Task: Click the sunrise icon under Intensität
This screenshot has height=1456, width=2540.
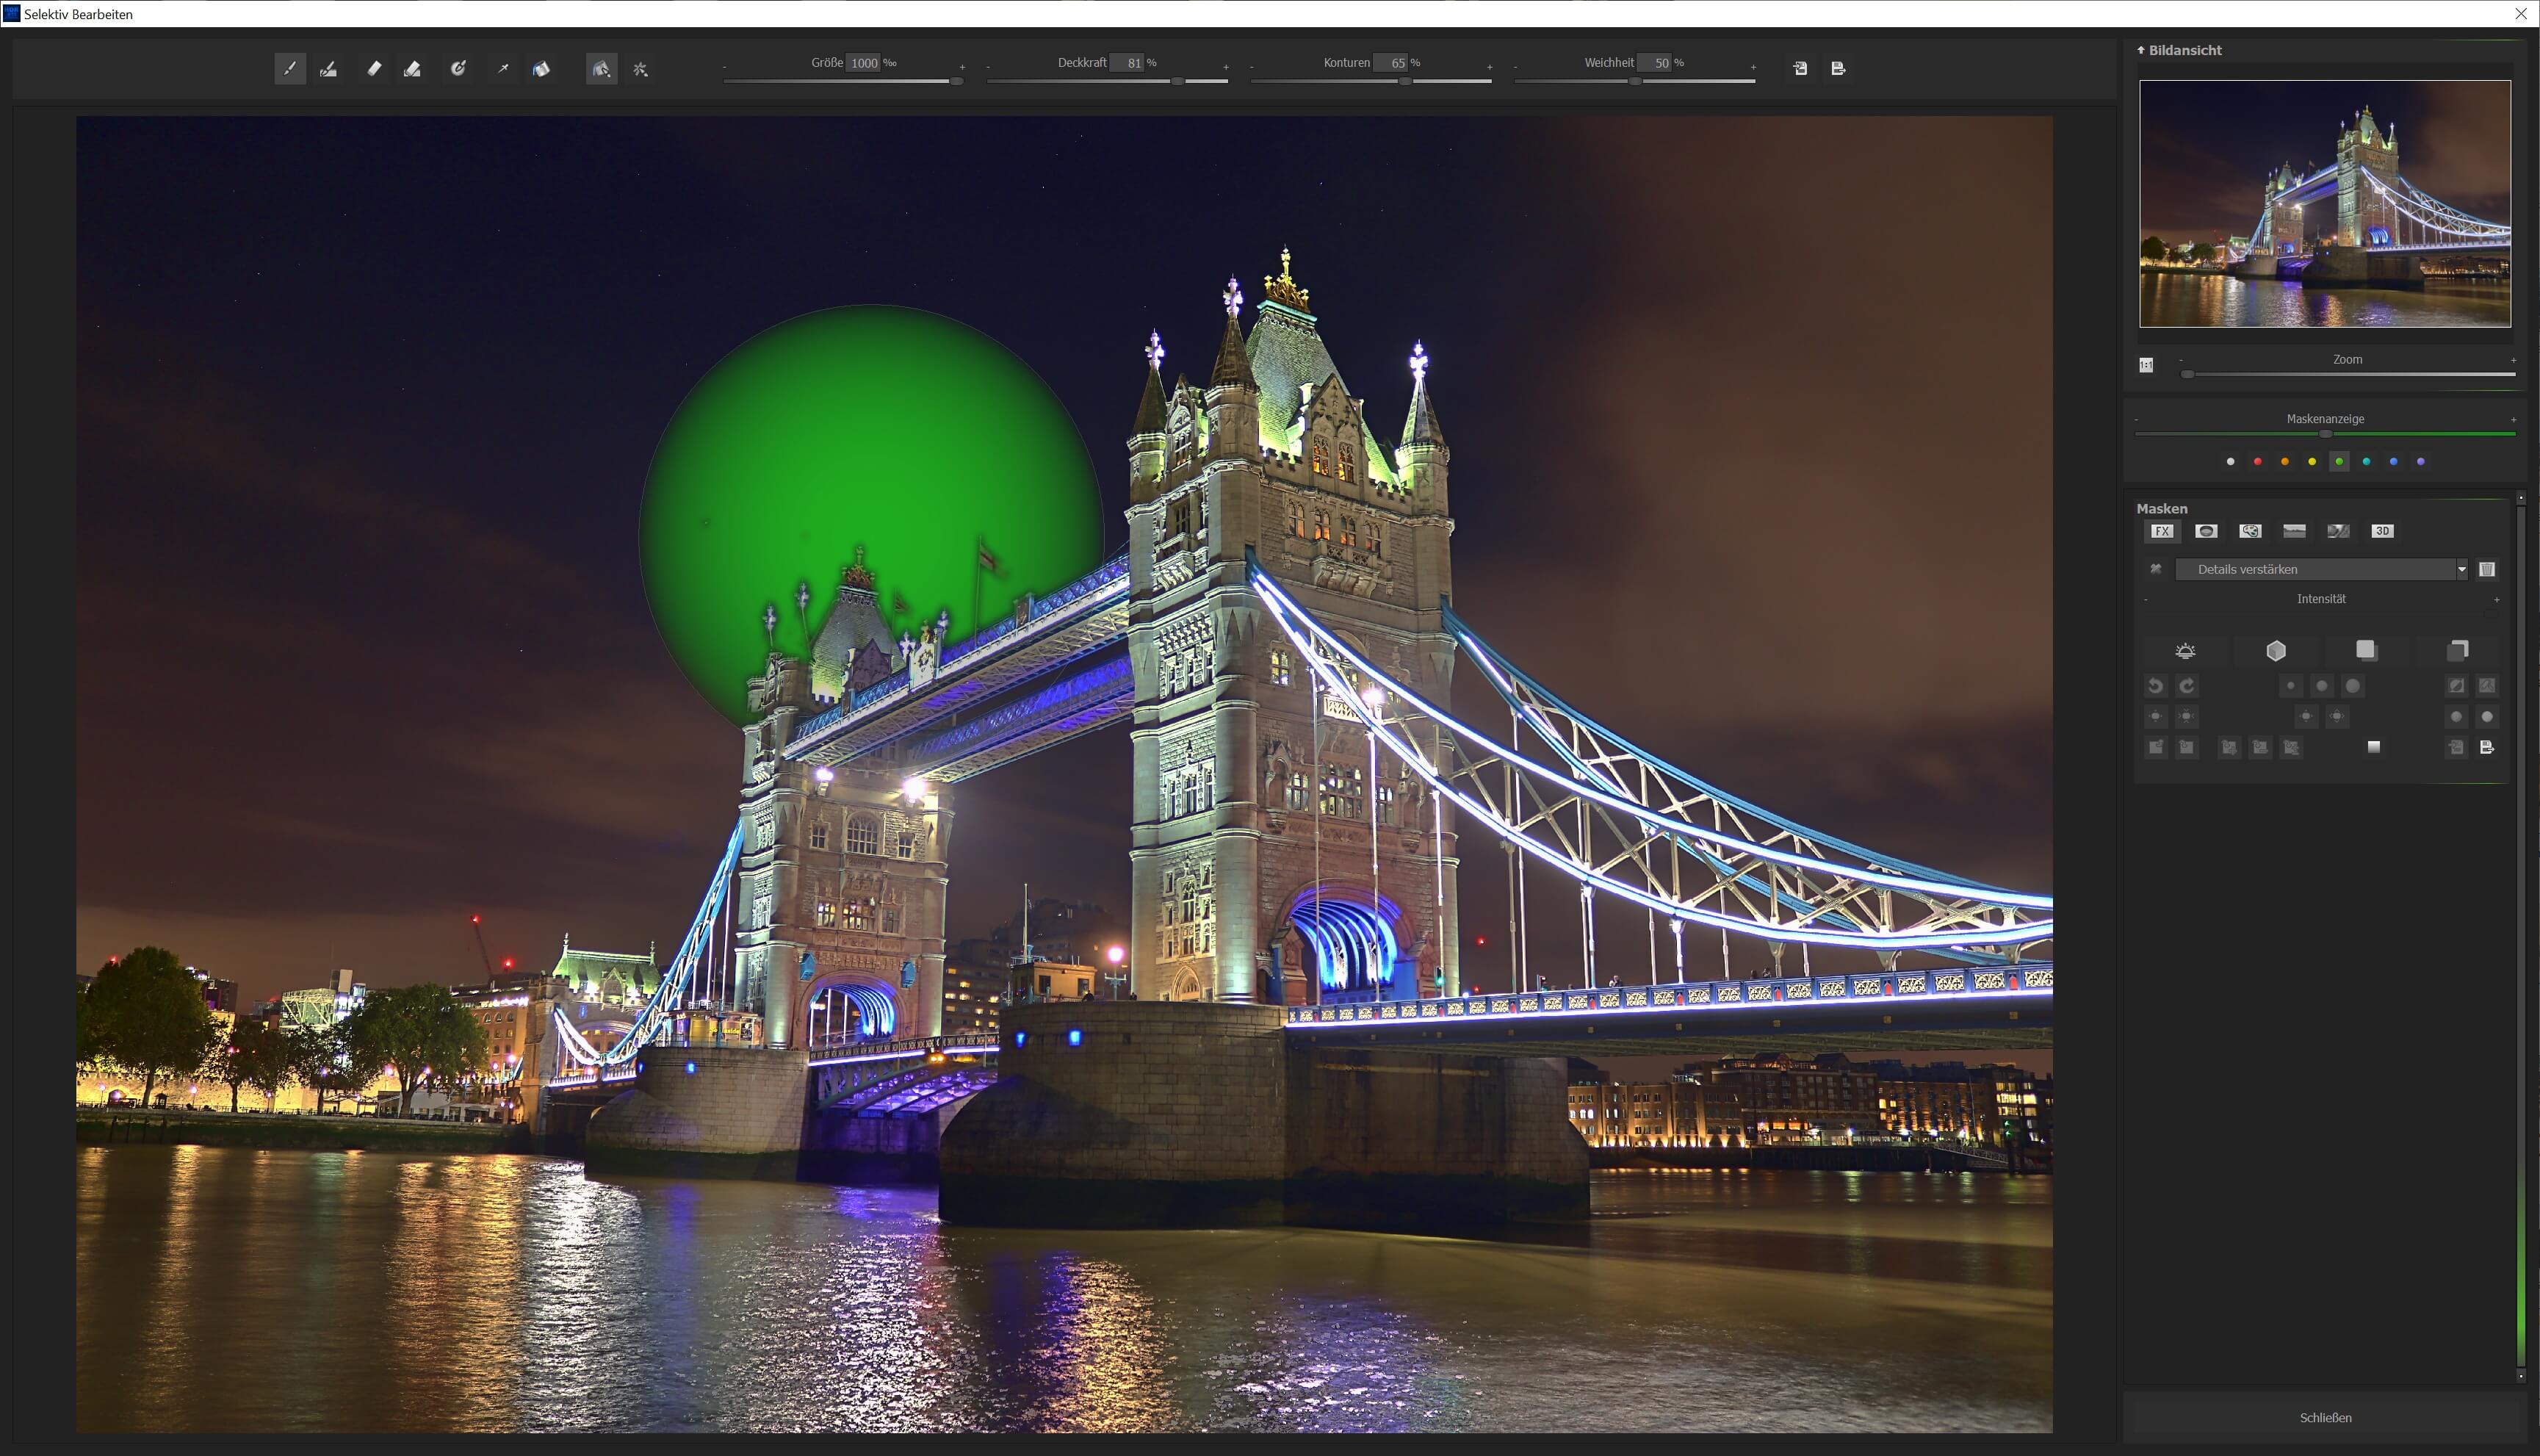Action: click(2185, 651)
